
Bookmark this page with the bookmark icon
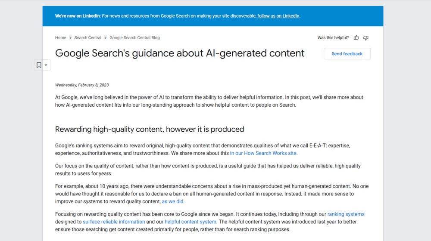[x=39, y=65]
